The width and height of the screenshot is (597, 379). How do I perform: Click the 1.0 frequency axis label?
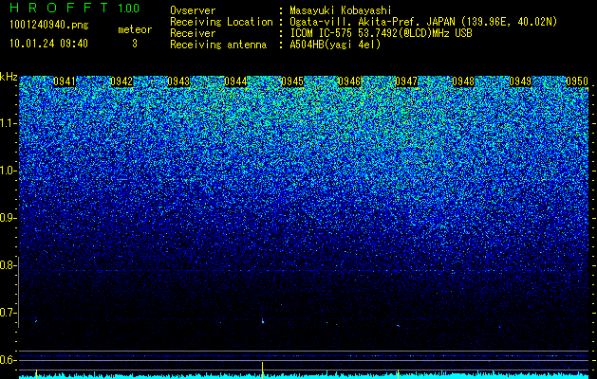(x=8, y=171)
